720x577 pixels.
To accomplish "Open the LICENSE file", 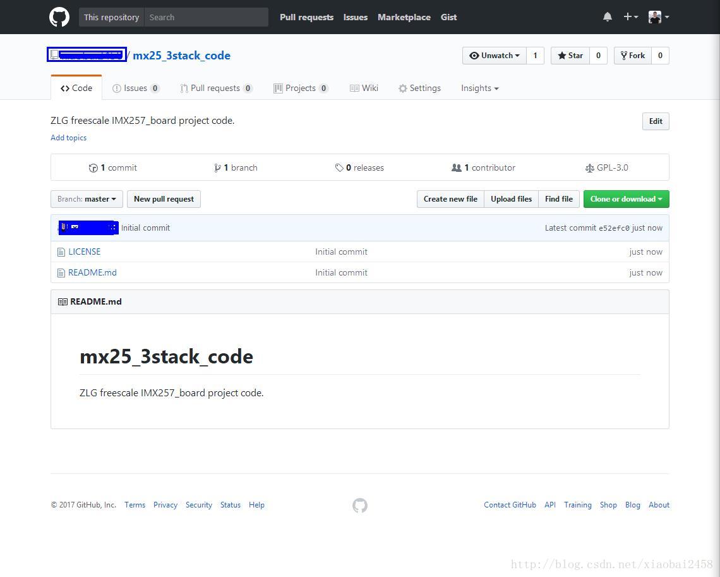I will pyautogui.click(x=85, y=252).
